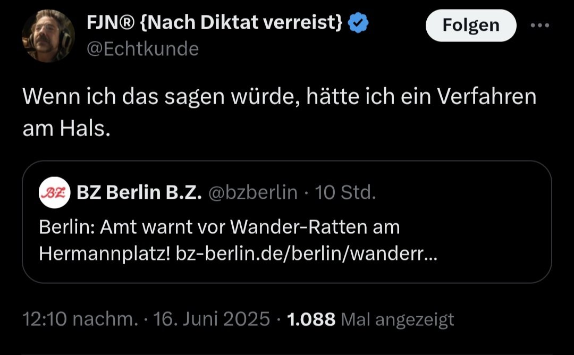
Task: Open the FJN profile avatar photo
Action: tap(48, 36)
